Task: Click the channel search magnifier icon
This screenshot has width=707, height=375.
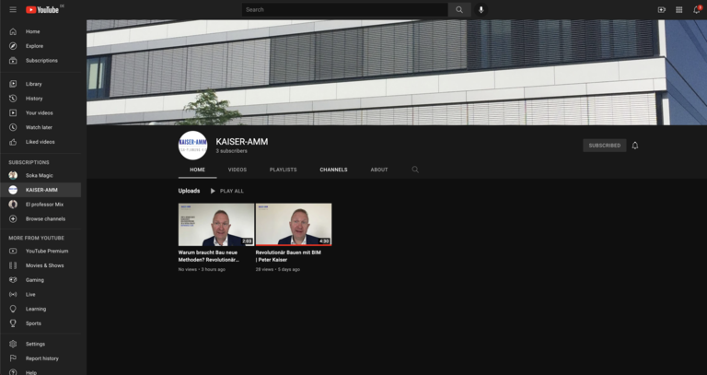Action: (415, 170)
